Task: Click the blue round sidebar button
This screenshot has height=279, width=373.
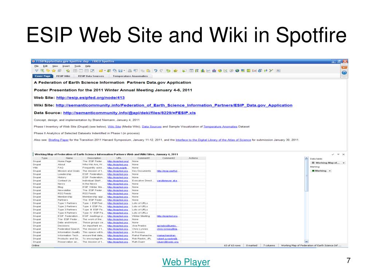Action: 344,73
